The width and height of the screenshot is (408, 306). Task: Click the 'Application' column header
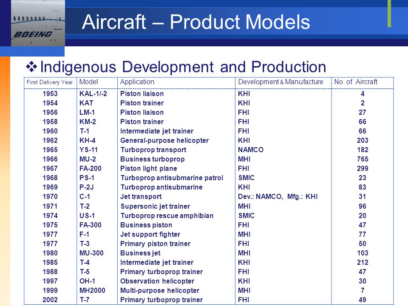pyautogui.click(x=137, y=82)
